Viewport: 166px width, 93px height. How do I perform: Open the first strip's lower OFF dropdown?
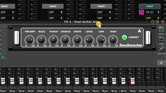tap(7, 18)
